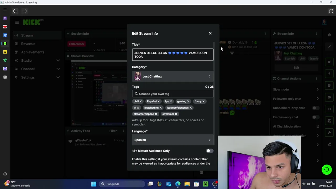Viewport: 336px width, 189px height.
Task: Click the Title text field
Action: click(x=173, y=55)
